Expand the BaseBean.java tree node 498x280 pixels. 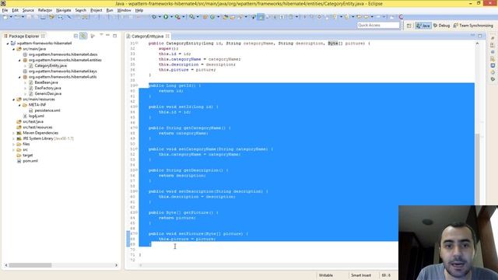pyautogui.click(x=26, y=82)
